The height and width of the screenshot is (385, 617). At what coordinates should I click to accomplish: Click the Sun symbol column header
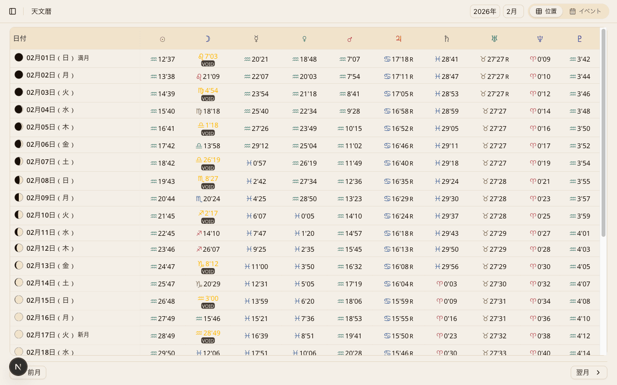162,39
